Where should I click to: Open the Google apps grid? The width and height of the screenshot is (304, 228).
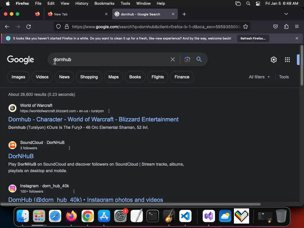[287, 60]
